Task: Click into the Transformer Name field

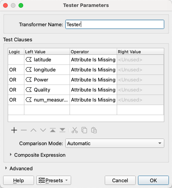Action: [115, 24]
